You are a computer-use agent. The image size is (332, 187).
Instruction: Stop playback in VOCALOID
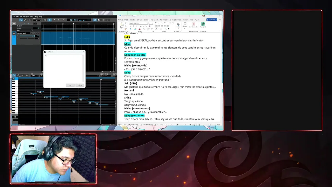[55, 20]
